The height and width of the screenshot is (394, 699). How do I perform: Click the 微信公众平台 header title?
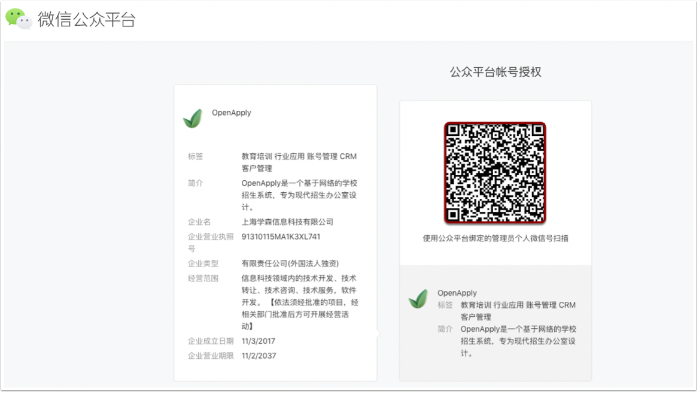coord(87,20)
